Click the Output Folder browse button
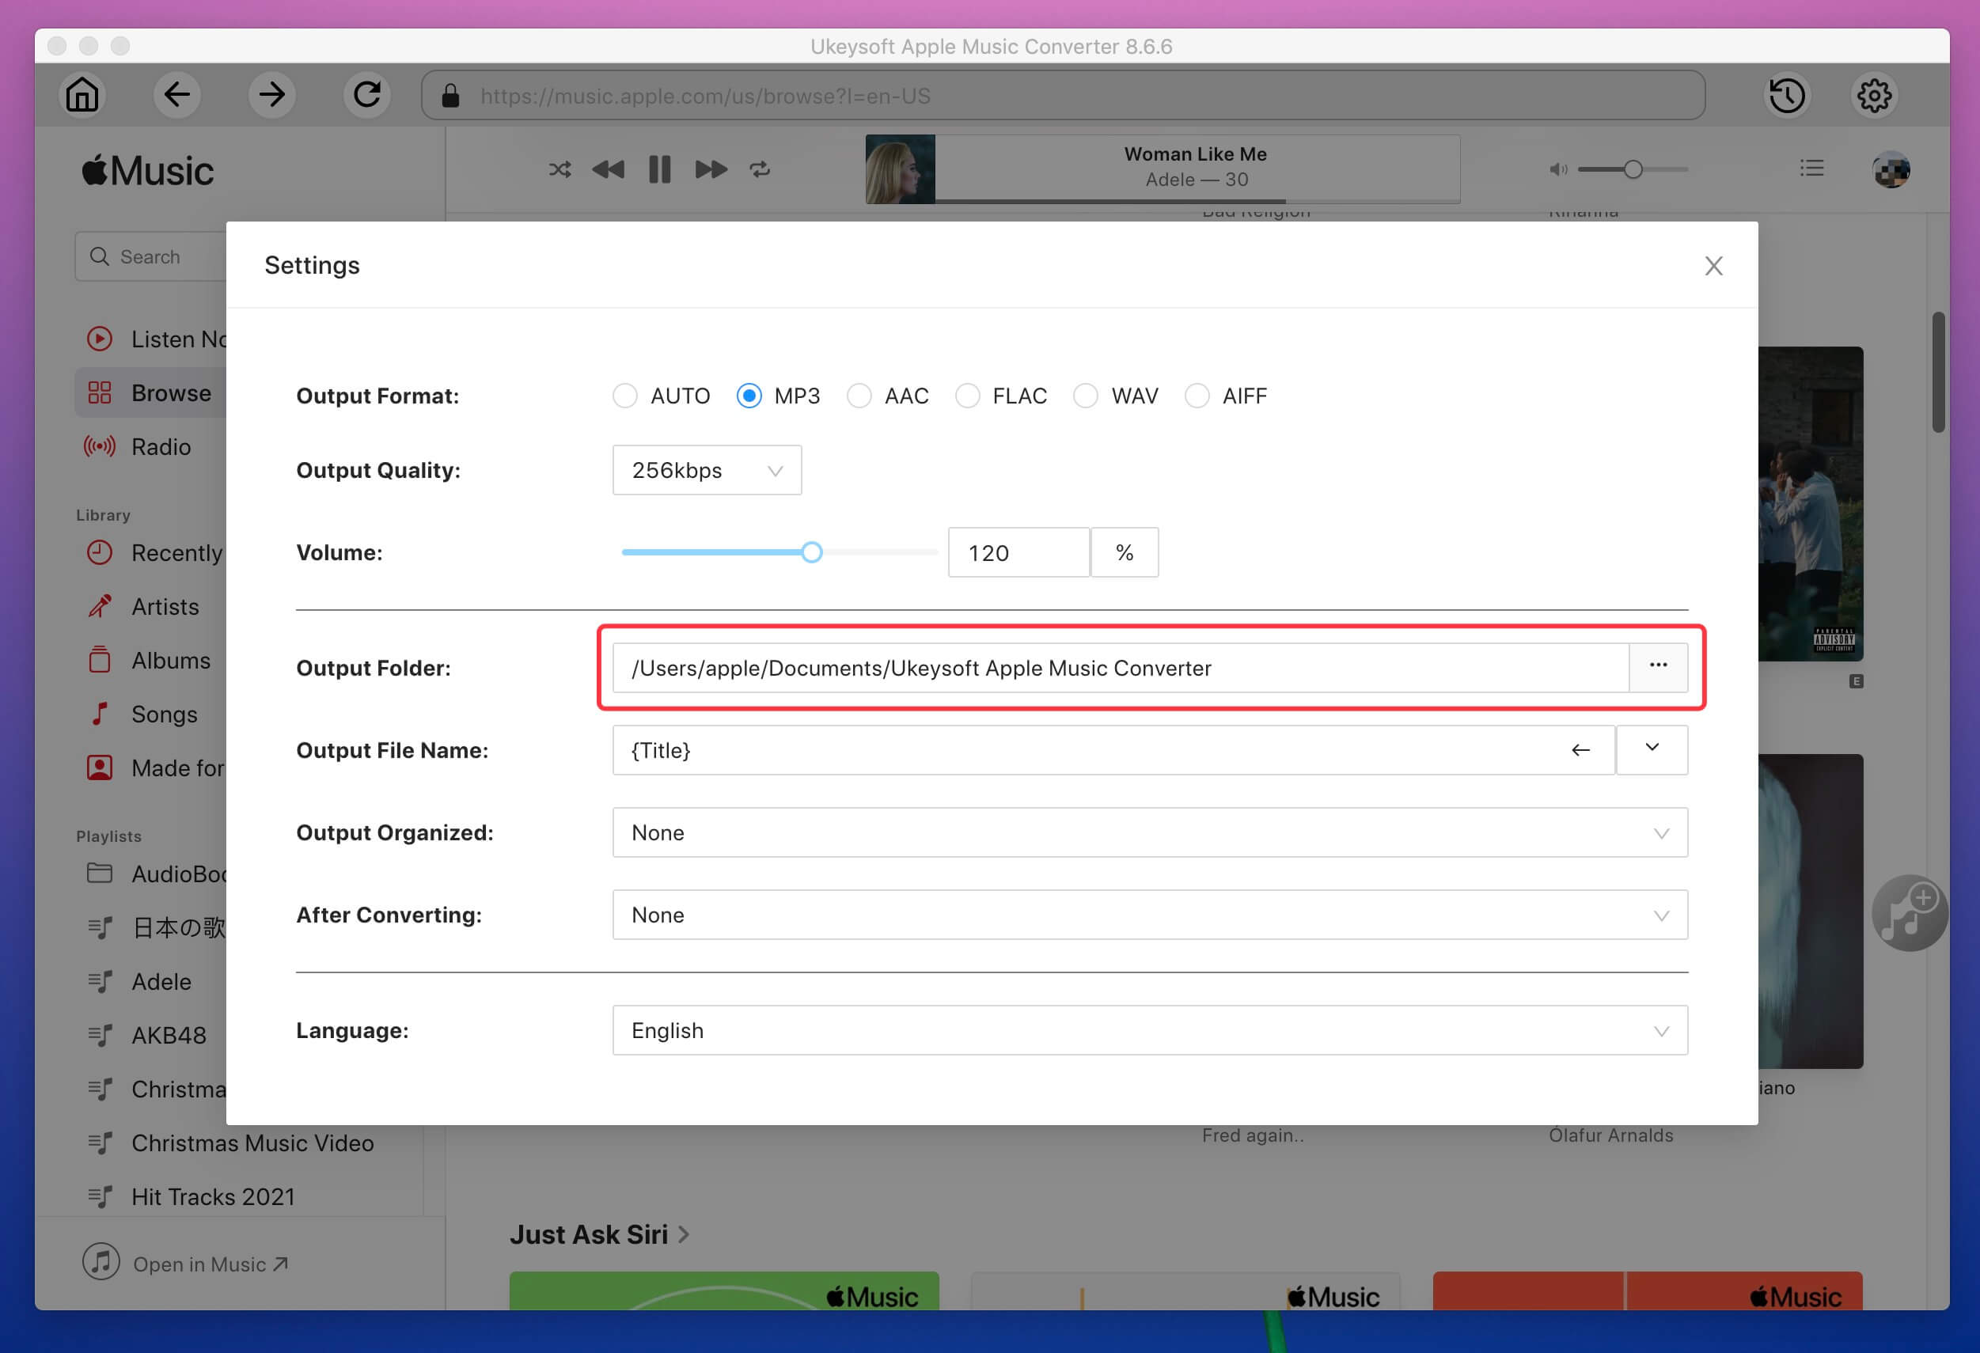Viewport: 1980px width, 1353px height. pos(1656,665)
